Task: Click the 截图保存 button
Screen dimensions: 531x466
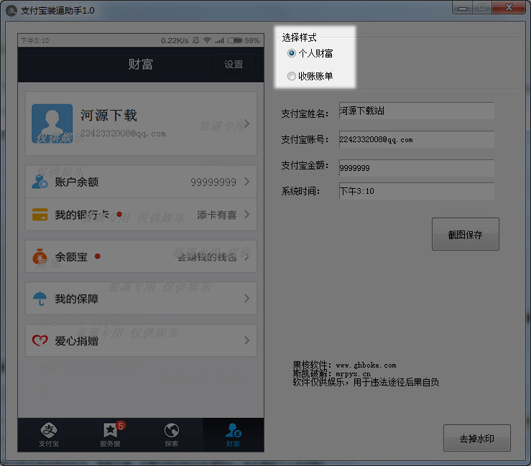Action: click(466, 234)
